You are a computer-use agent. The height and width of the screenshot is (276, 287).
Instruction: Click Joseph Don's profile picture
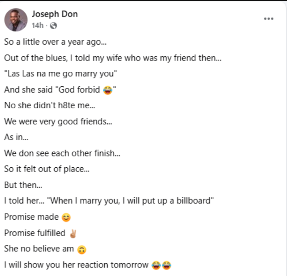tap(16, 20)
